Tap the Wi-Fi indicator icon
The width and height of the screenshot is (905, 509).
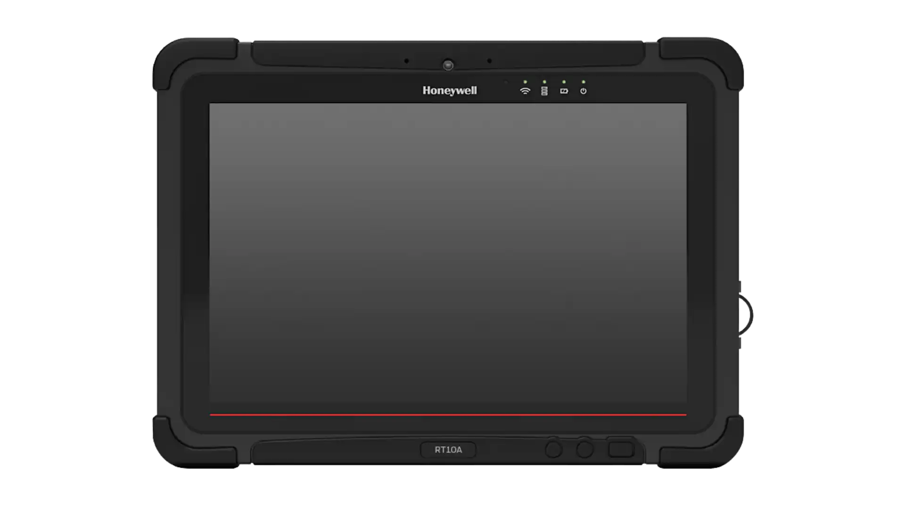[x=525, y=91]
